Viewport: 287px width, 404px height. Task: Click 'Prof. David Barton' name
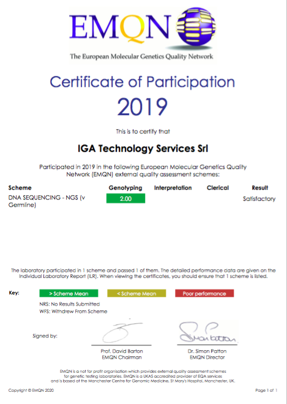pyautogui.click(x=122, y=351)
